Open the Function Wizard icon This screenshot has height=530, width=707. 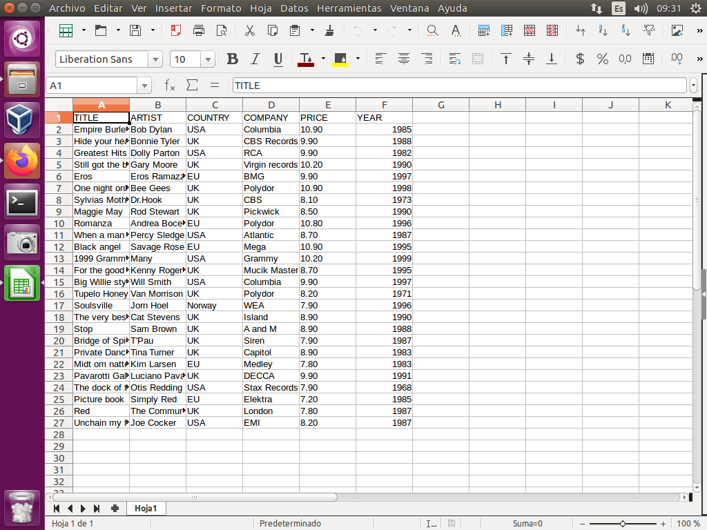170,86
